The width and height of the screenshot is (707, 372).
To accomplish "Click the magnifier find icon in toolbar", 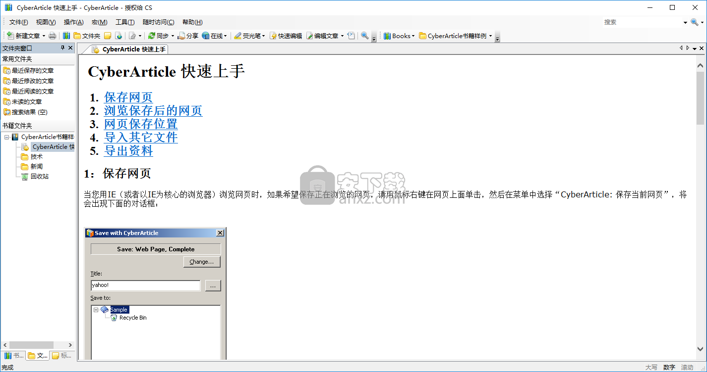I will [364, 36].
